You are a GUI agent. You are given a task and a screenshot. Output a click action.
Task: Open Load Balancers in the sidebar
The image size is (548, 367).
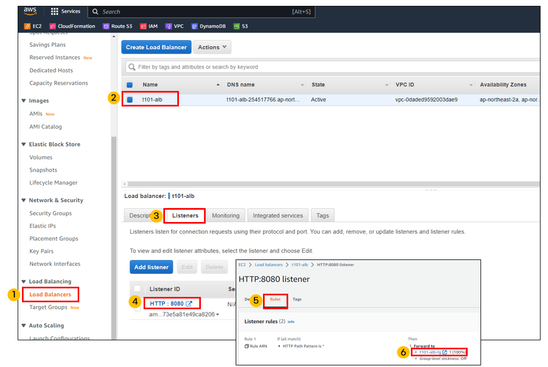coord(50,294)
